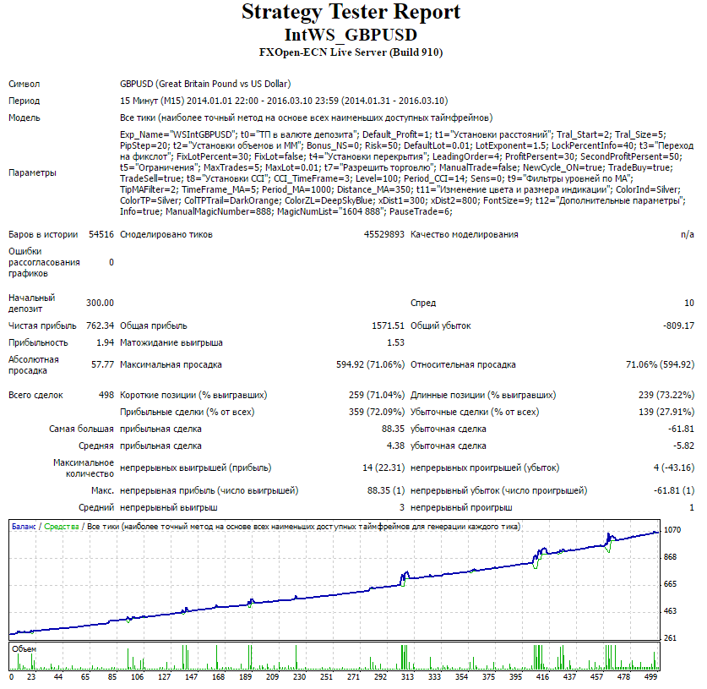Click the Символ row label

(24, 84)
